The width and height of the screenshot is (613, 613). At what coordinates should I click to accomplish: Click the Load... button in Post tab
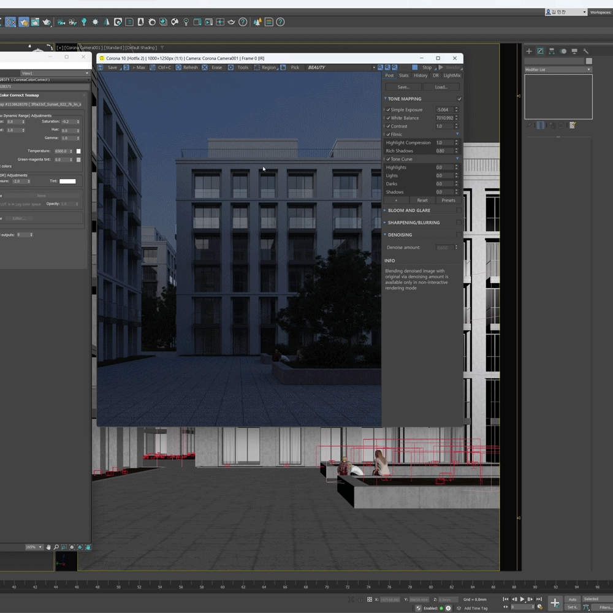click(441, 87)
